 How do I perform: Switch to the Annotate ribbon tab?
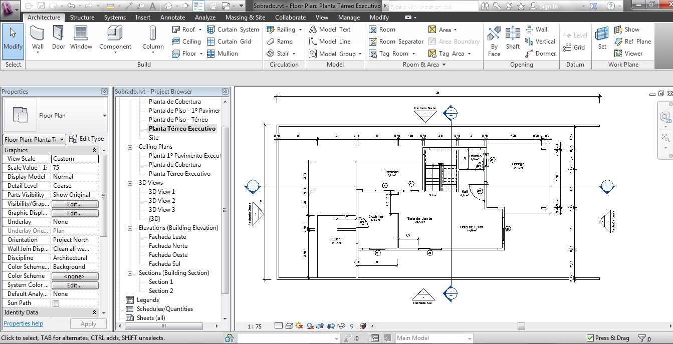click(x=172, y=17)
